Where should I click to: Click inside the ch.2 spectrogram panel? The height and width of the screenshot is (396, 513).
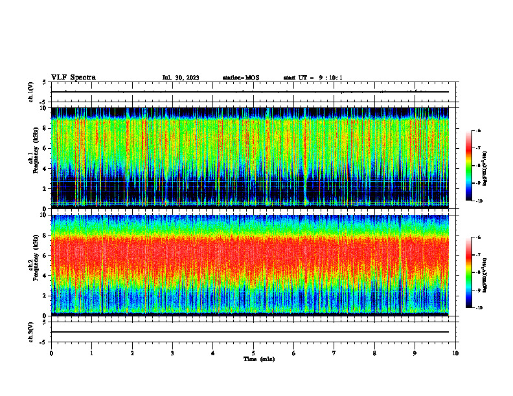[250, 265]
